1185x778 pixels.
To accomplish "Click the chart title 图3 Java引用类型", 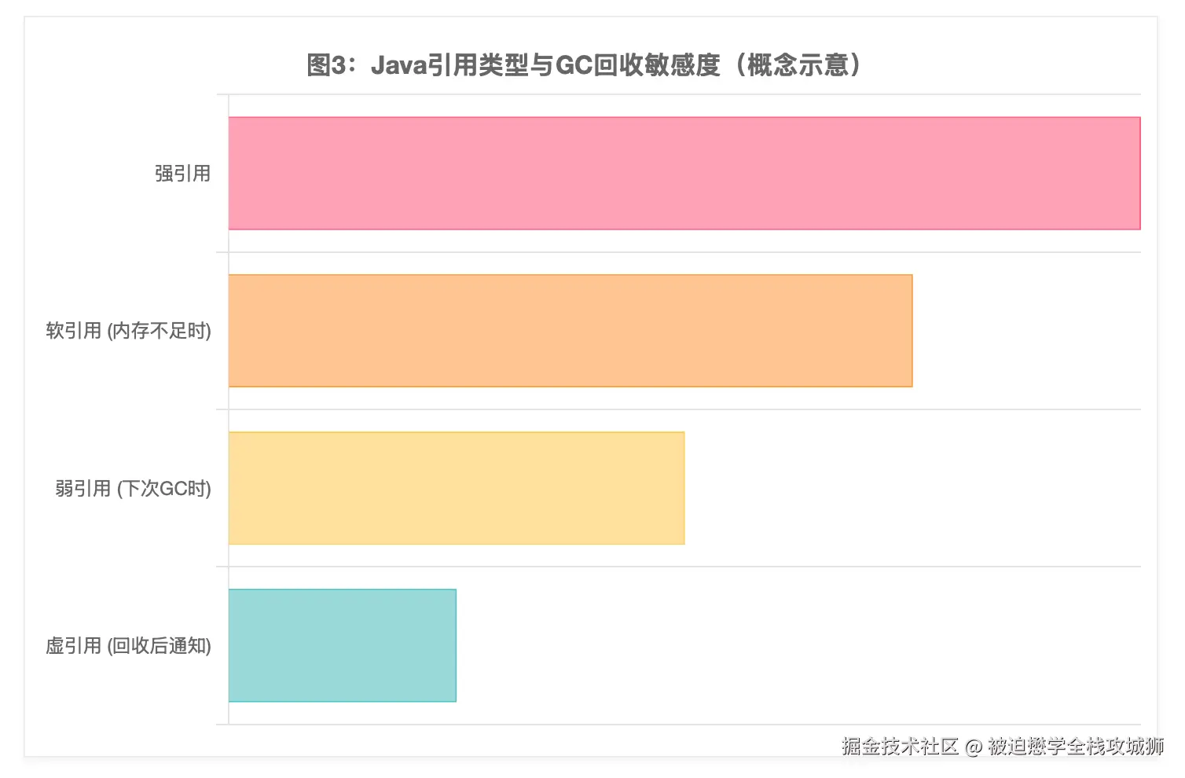I will pyautogui.click(x=584, y=65).
